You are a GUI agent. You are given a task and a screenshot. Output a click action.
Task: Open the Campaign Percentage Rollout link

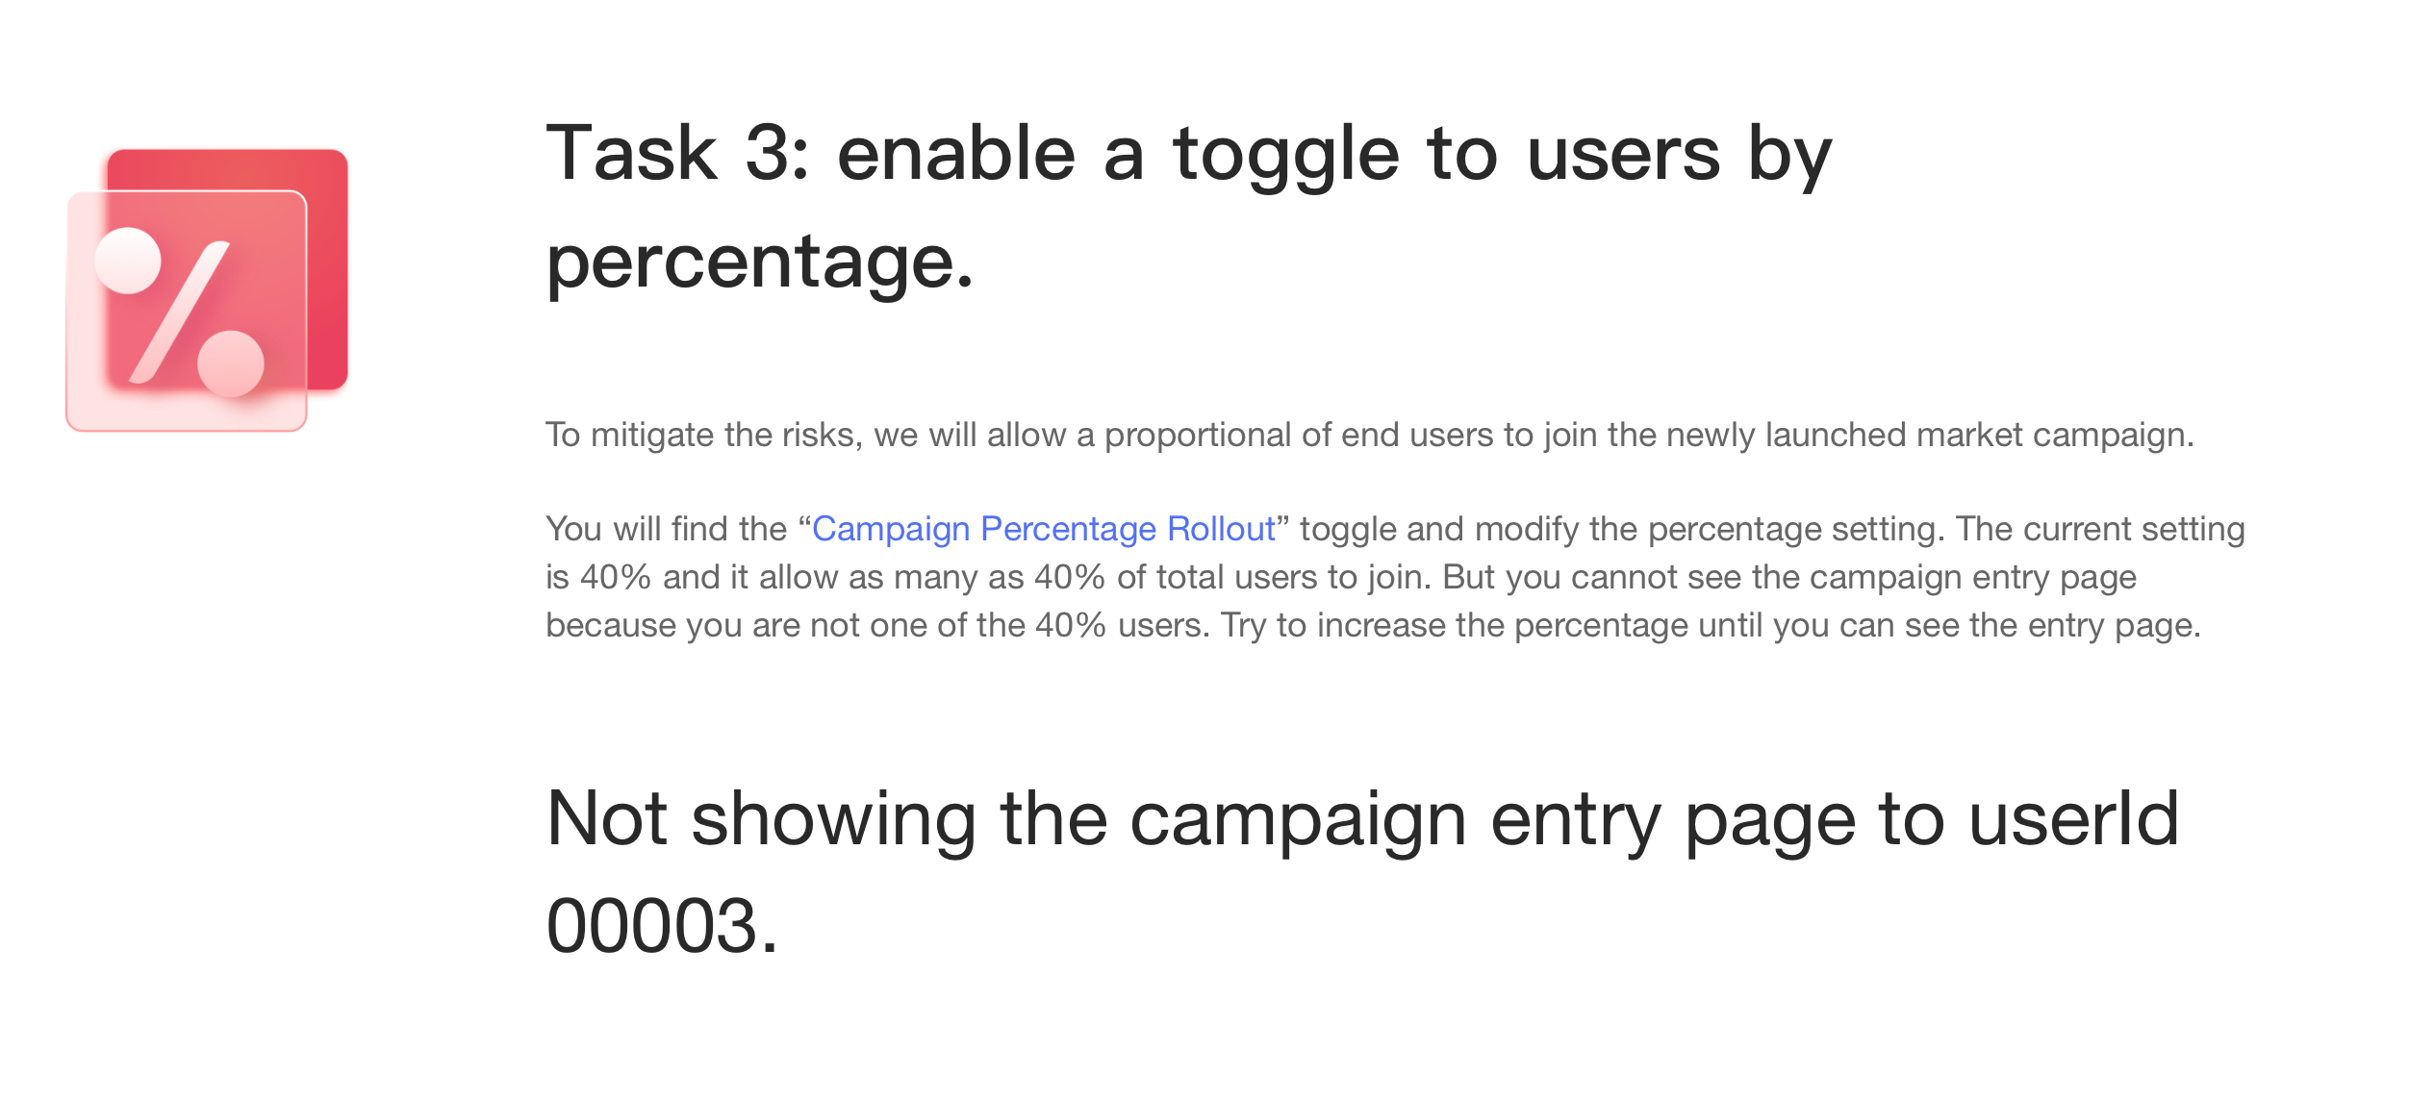tap(1043, 529)
